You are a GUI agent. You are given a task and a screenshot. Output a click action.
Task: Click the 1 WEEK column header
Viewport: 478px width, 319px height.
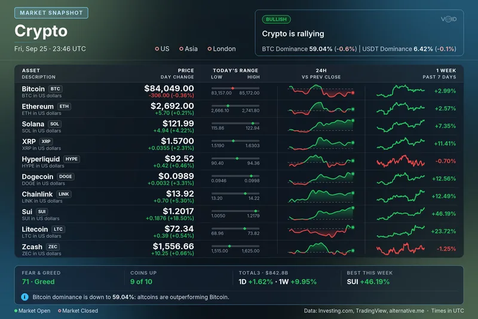click(446, 71)
